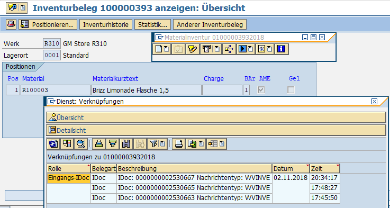Toggle the Gel checkbox for position 1

click(291, 90)
